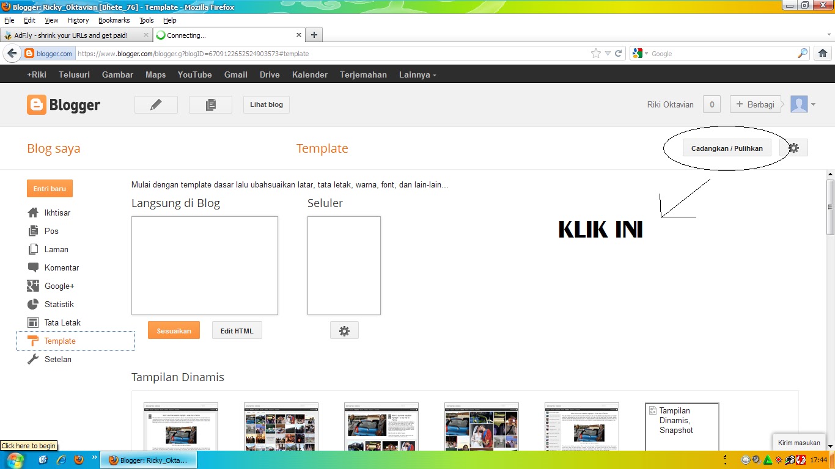This screenshot has width=835, height=469.
Task: Click the system tray clock 17:44
Action: [818, 460]
